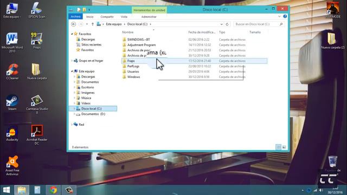The height and width of the screenshot is (195, 347).
Task: Expand Disco local (C:) tree node
Action: point(74,108)
